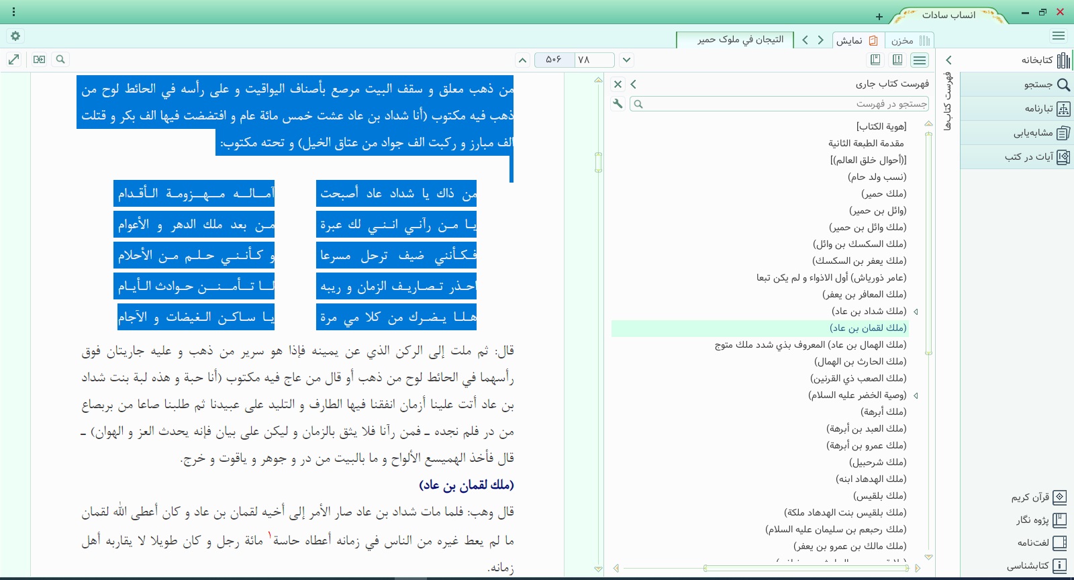
Task: Select (ملك مالك بن عمرو بن يعفر) entry
Action: tap(850, 546)
